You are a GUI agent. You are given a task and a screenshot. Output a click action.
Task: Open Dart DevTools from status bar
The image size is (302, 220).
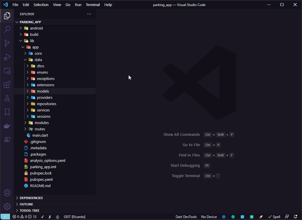point(186,217)
